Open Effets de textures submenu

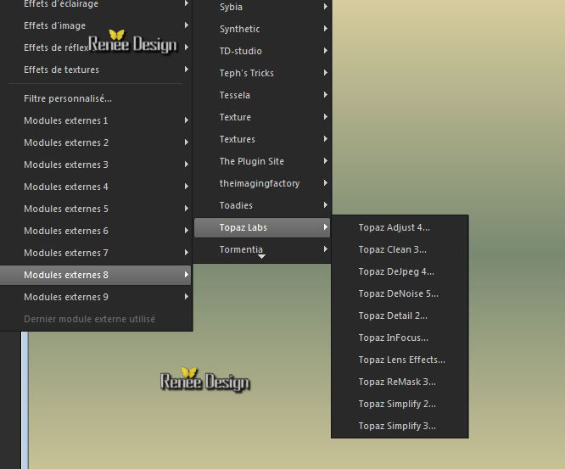coord(96,70)
